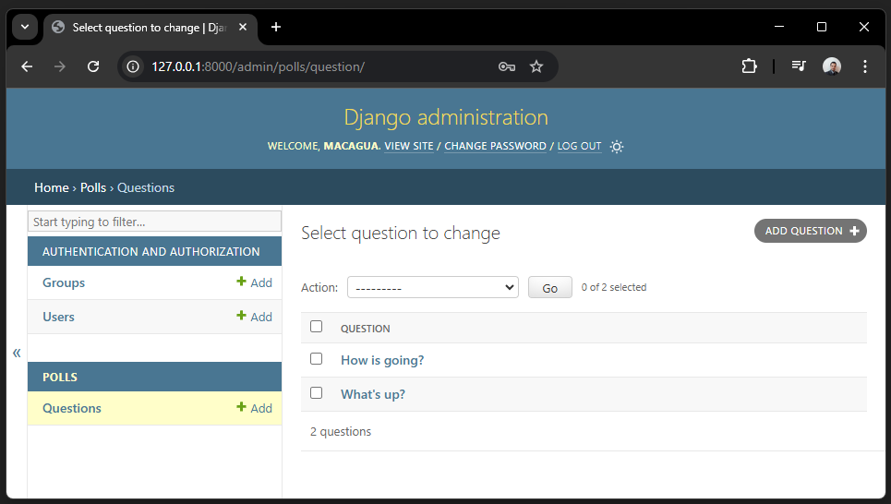This screenshot has width=891, height=504.
Task: Select all questions checkbox in header
Action: (317, 326)
